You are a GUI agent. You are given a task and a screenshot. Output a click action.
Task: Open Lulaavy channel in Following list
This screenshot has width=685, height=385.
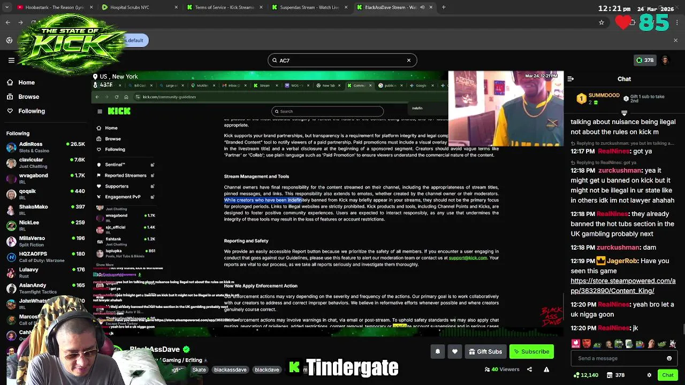[x=45, y=272]
